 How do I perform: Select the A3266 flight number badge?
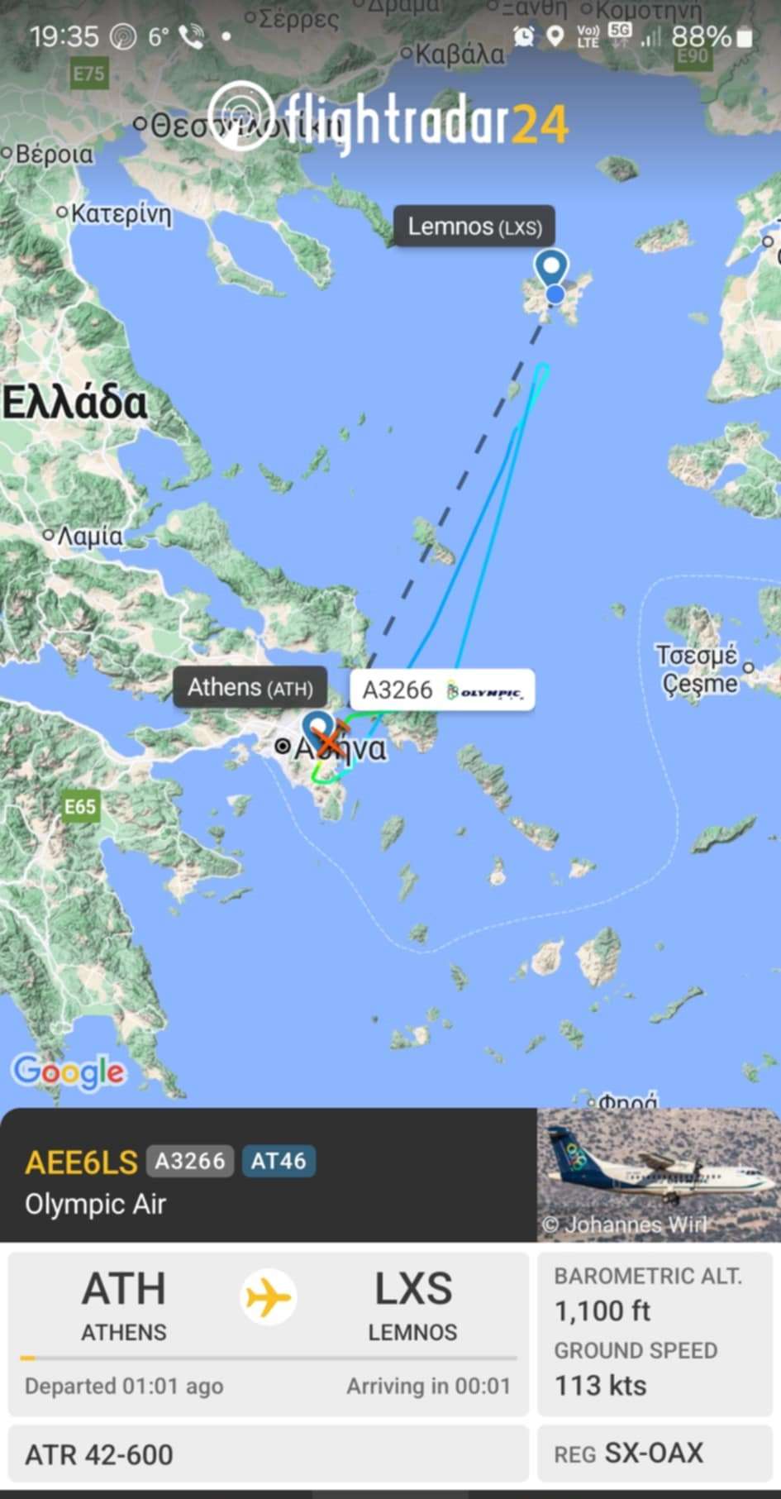pos(190,1161)
